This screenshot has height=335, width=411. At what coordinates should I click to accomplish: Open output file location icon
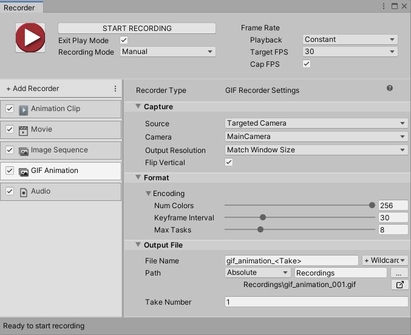[x=399, y=285]
